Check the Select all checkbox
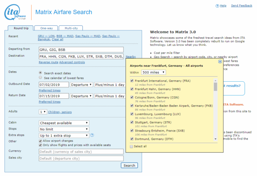 [131, 147]
